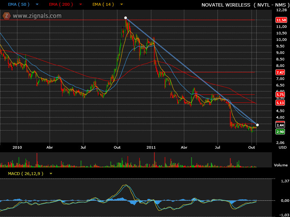Click the 4,50 value on the price axis
Viewport: 290px width, 217px height.
pos(280,111)
